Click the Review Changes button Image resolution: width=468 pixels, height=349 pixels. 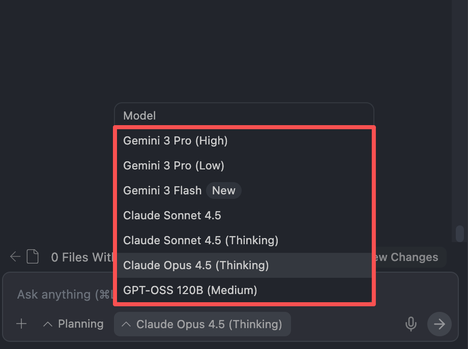(410, 257)
